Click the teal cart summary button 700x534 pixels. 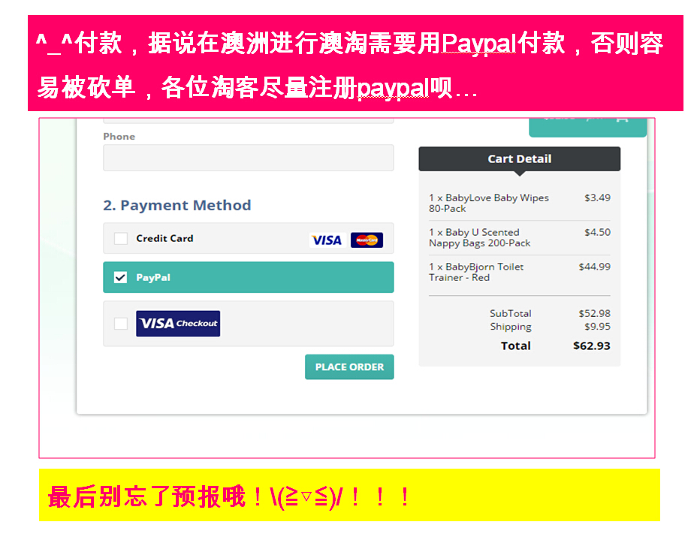587,127
